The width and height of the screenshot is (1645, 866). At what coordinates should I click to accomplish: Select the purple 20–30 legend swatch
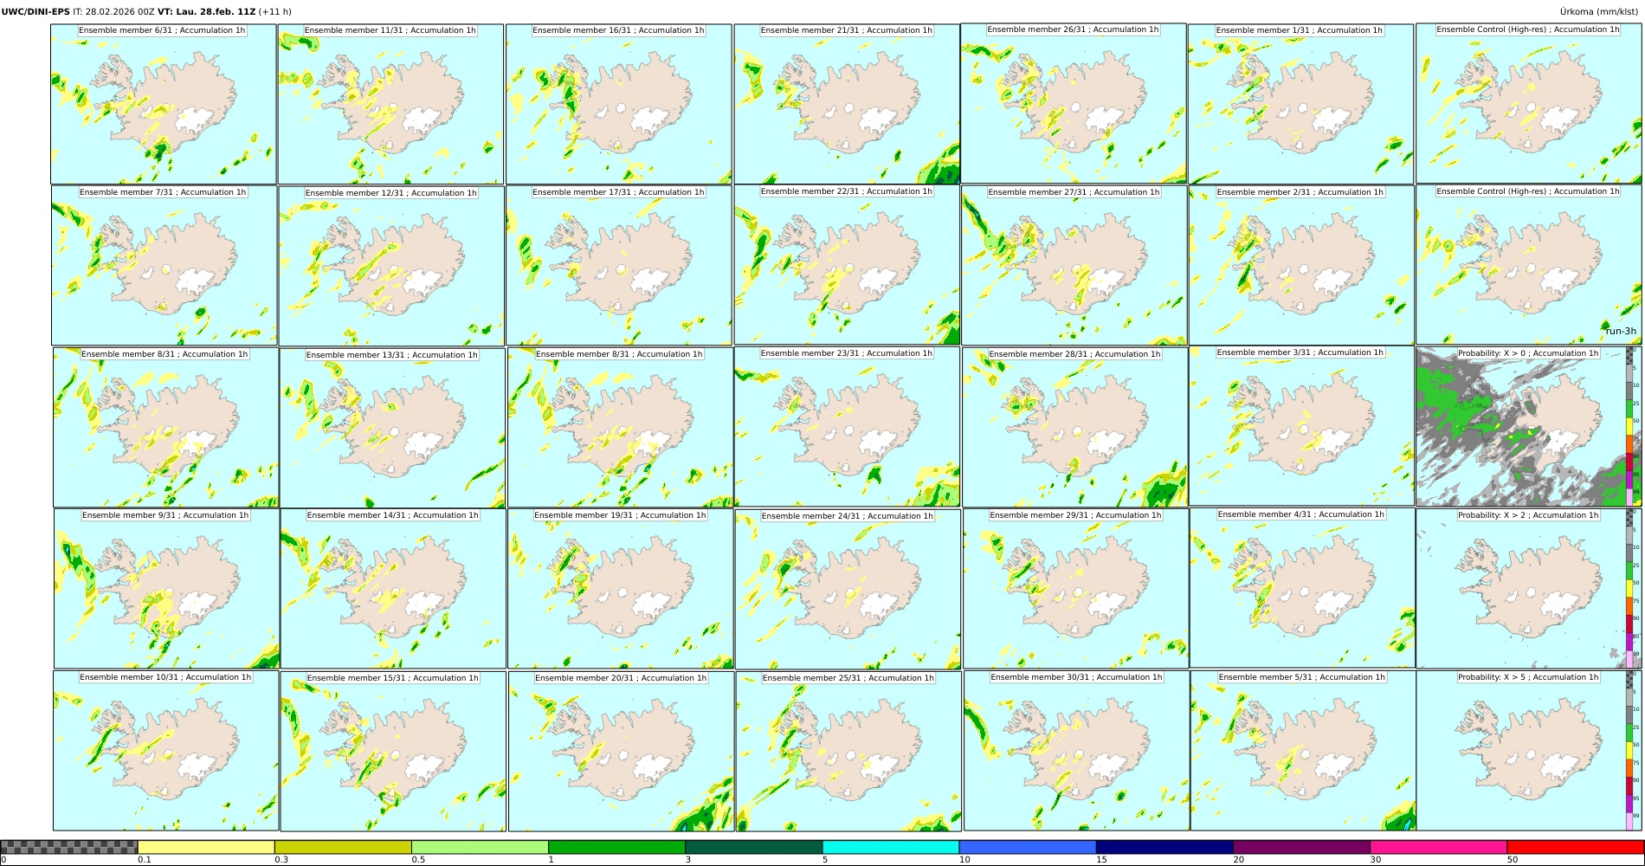tap(1301, 847)
